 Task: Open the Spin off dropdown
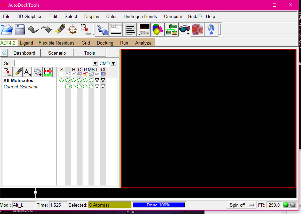coord(242,205)
